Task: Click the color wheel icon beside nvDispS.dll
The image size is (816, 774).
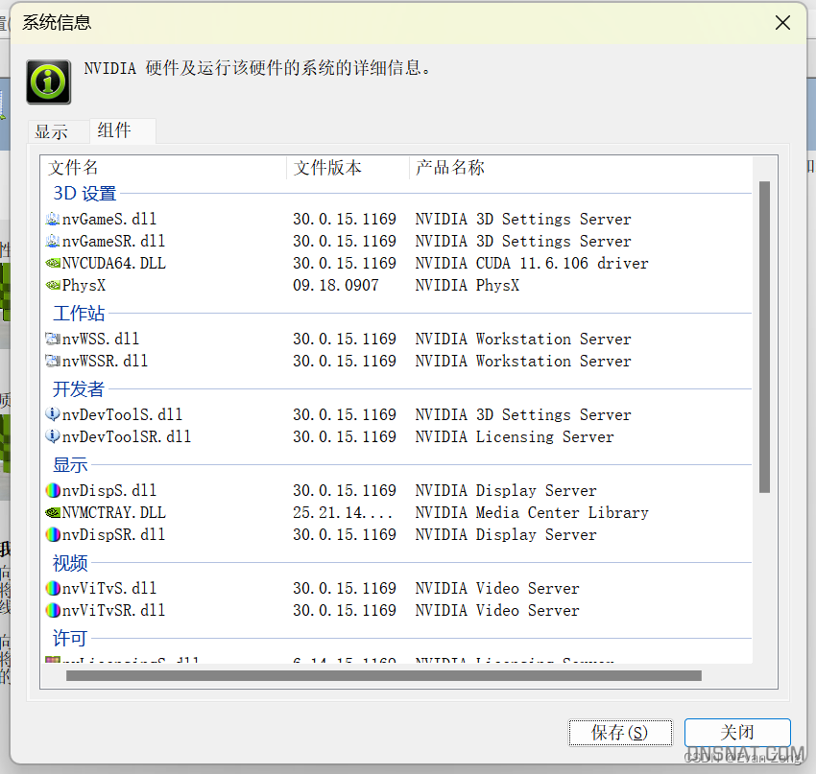Action: coord(53,490)
